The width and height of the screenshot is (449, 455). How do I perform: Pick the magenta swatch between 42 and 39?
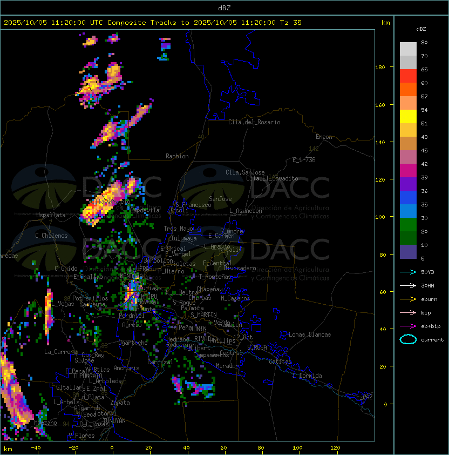[x=408, y=171]
